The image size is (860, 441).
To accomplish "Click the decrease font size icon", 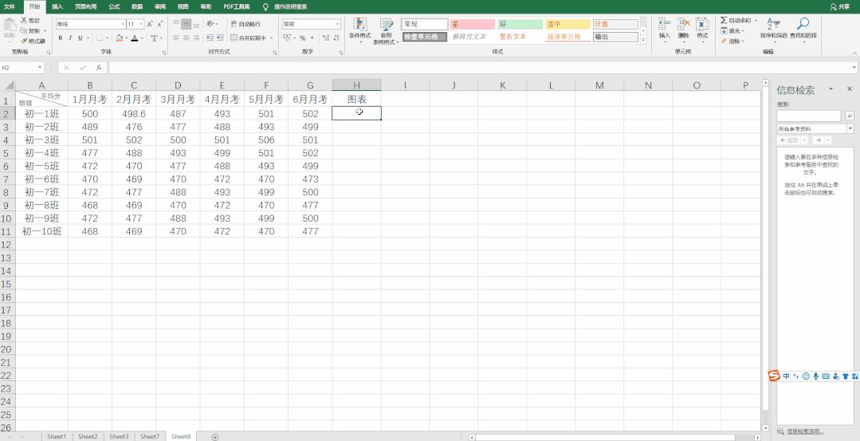I will point(159,24).
